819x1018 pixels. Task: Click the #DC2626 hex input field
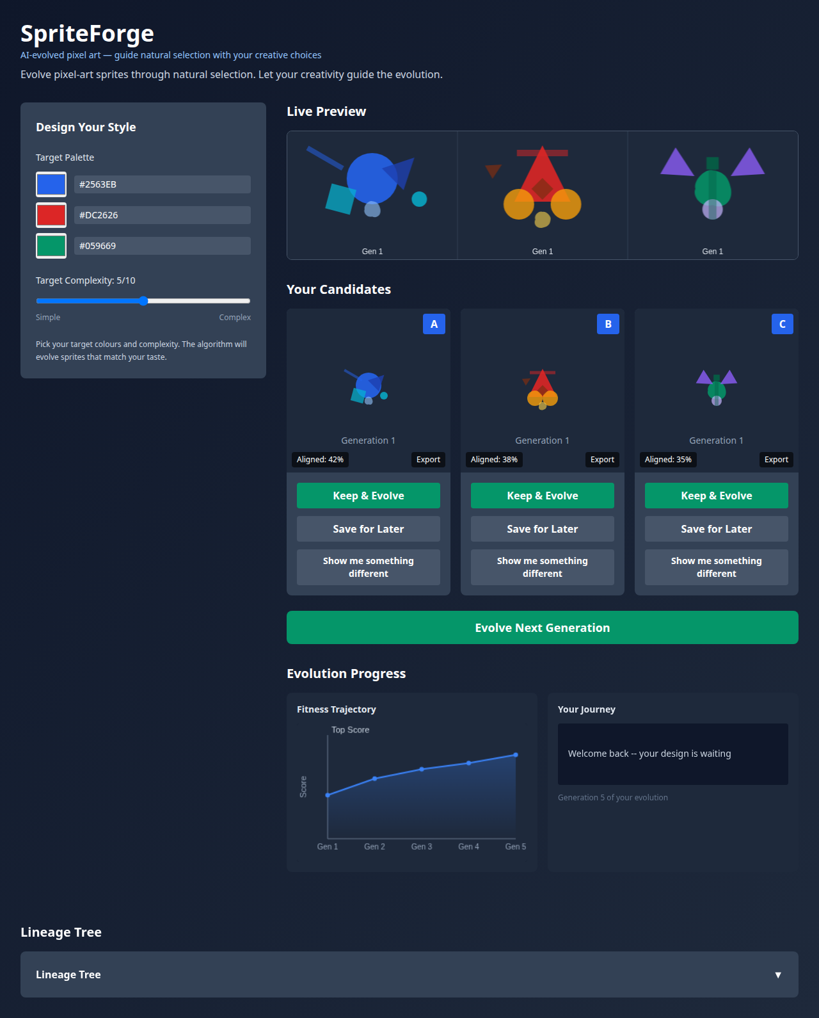(163, 215)
